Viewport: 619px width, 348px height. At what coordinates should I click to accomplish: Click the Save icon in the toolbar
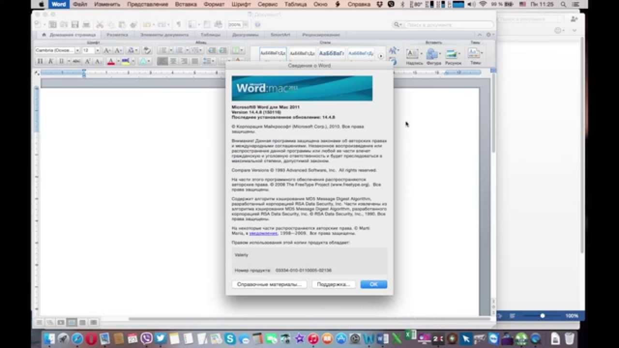pos(75,24)
